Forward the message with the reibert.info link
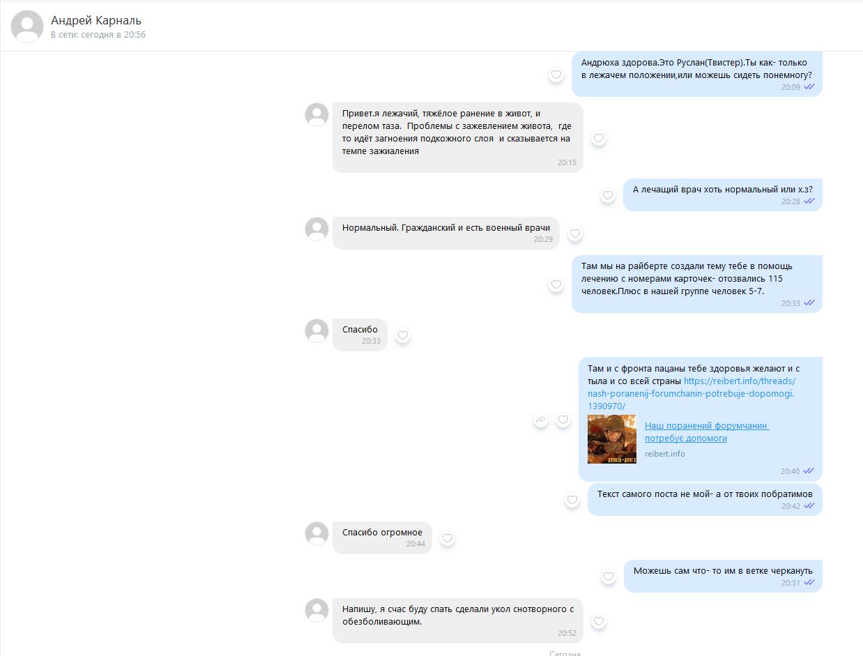The width and height of the screenshot is (863, 656). 541,420
